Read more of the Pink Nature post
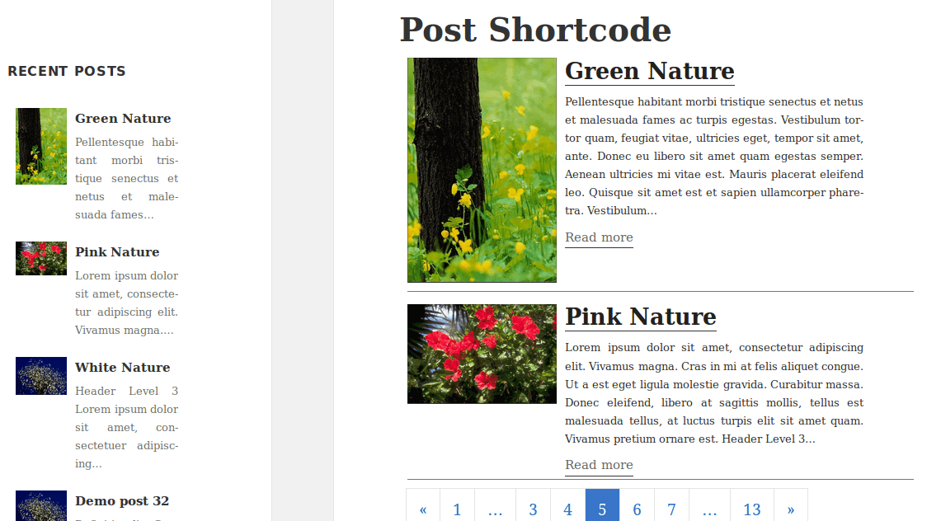The height and width of the screenshot is (521, 927). [599, 465]
